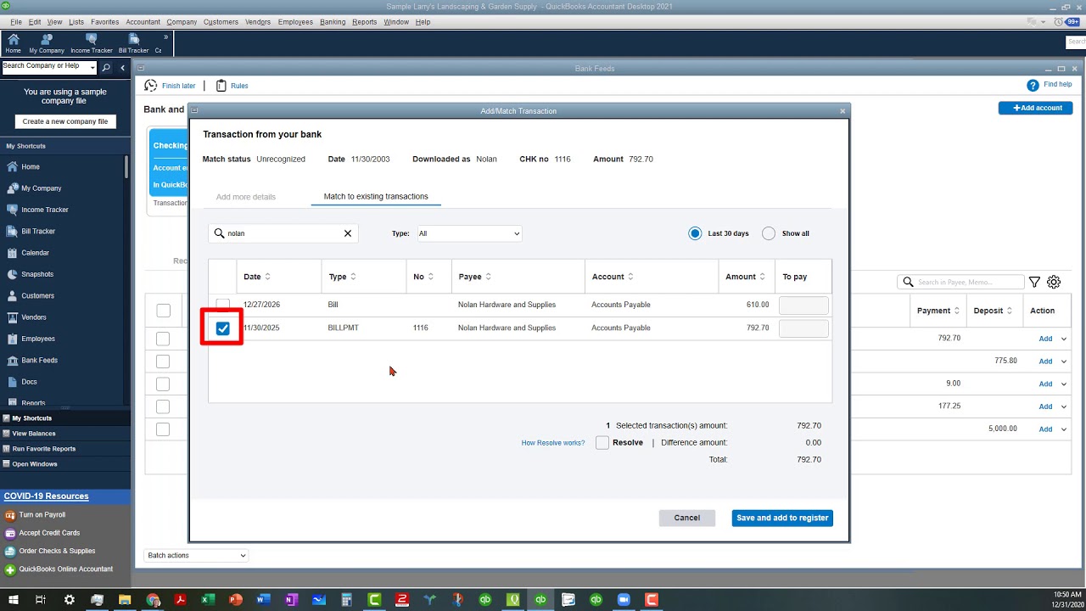
Task: Expand Action arrow for 792.70 payment row
Action: (1064, 339)
